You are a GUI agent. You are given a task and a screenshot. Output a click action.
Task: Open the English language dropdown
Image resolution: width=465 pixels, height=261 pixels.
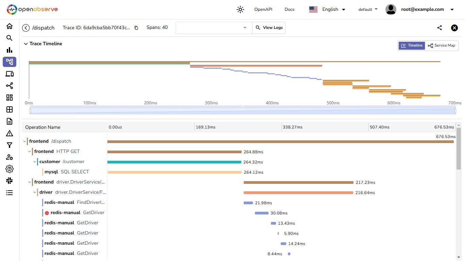coord(327,10)
